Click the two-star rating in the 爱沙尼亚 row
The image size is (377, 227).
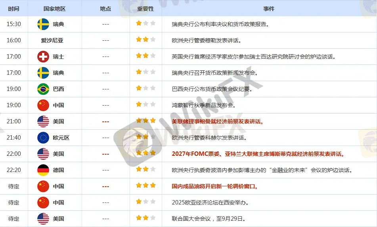[145, 40]
